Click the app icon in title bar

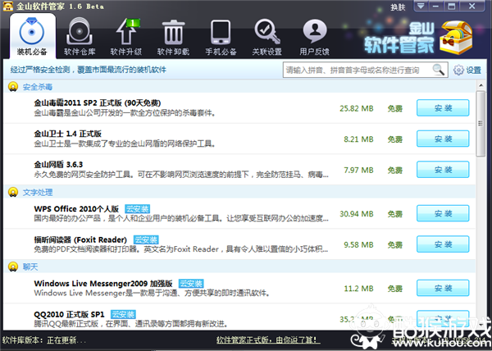(x=8, y=6)
